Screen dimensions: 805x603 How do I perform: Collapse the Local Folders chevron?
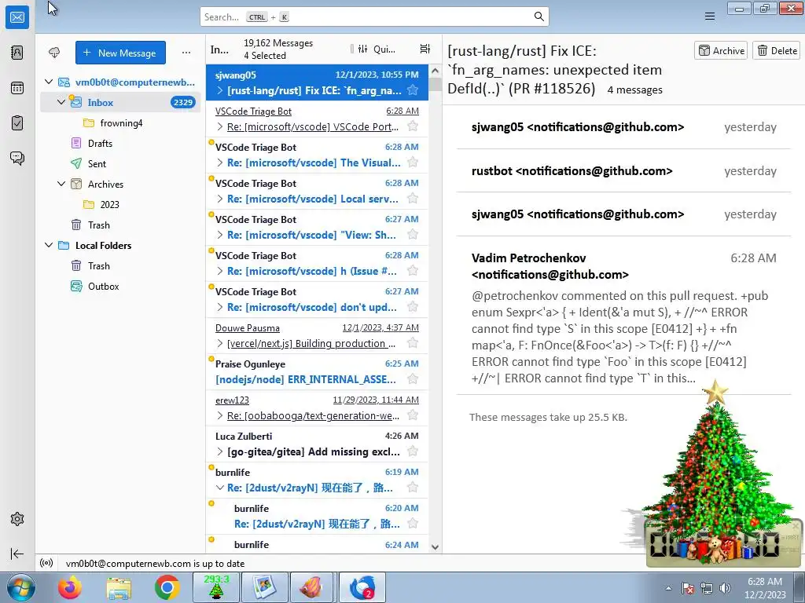pos(49,245)
